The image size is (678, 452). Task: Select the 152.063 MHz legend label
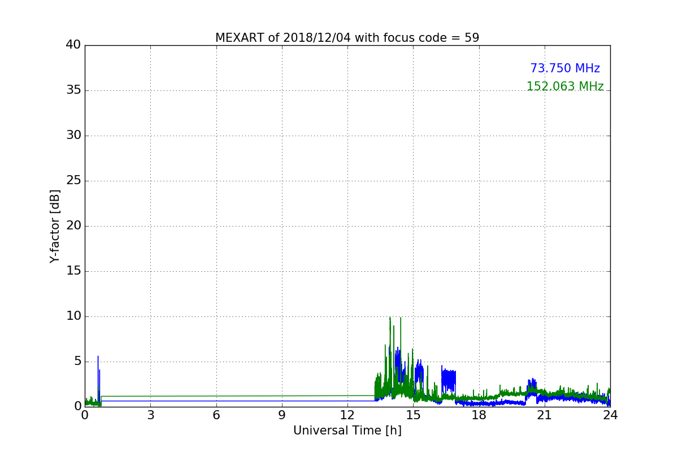pyautogui.click(x=565, y=86)
